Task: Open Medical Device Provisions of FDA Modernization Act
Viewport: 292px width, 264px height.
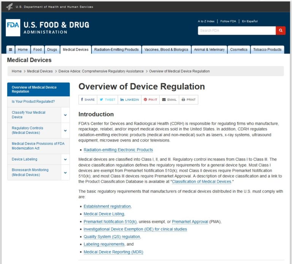Action: click(x=38, y=146)
